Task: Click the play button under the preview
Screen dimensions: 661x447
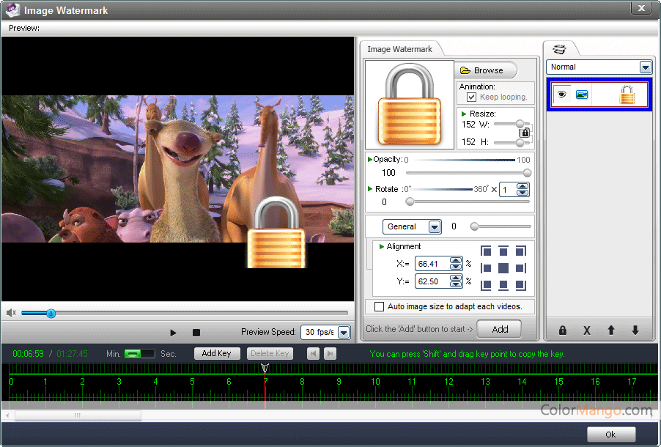Action: coord(173,333)
